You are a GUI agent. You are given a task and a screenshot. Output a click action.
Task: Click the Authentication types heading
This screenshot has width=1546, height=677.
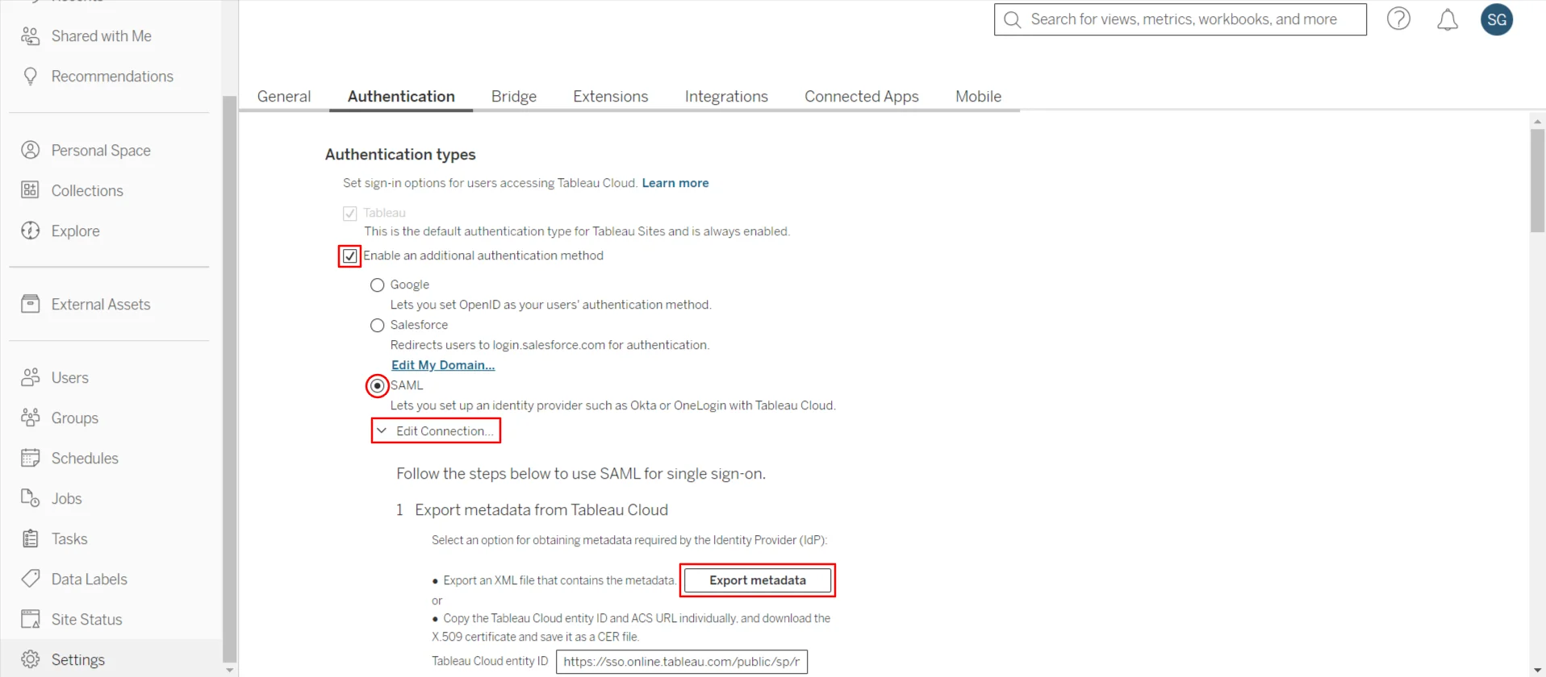(400, 154)
